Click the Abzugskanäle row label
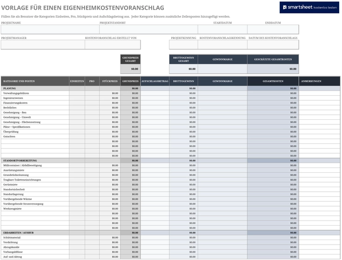Screen dimensions: 342x260 click(x=11, y=247)
